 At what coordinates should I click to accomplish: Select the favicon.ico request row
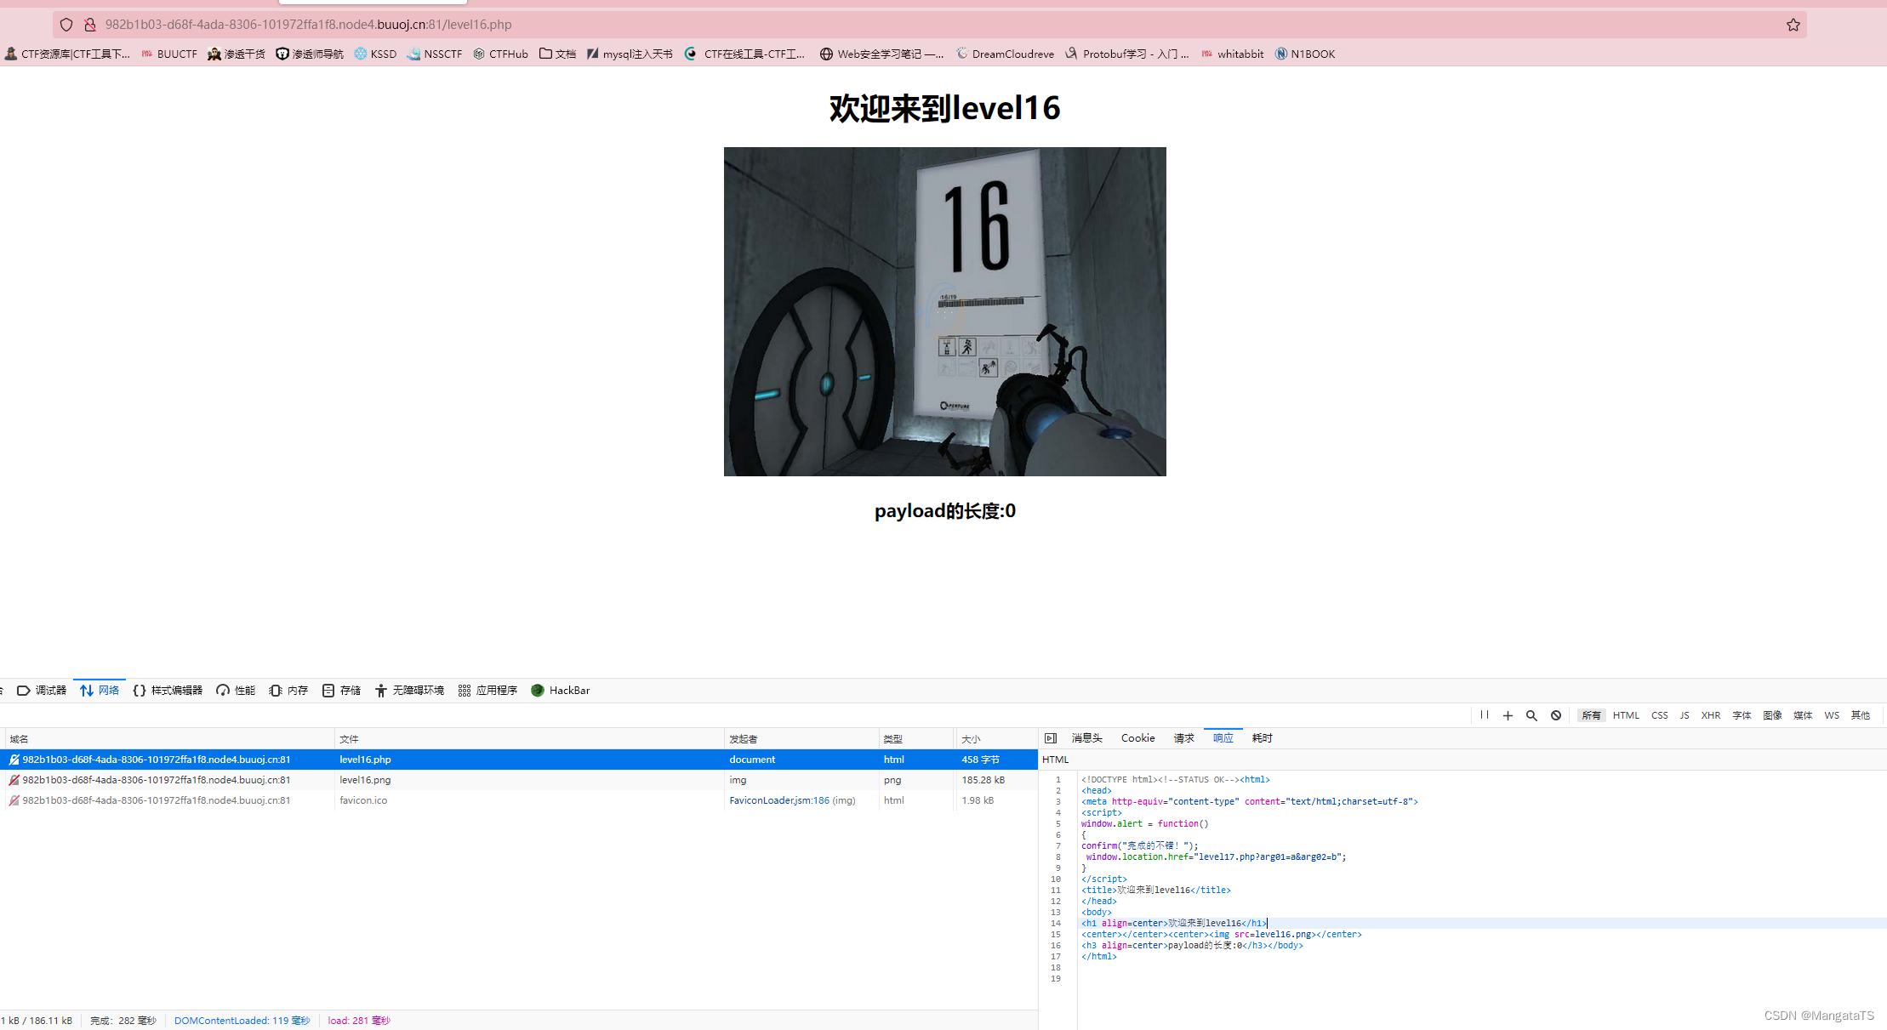(x=519, y=800)
